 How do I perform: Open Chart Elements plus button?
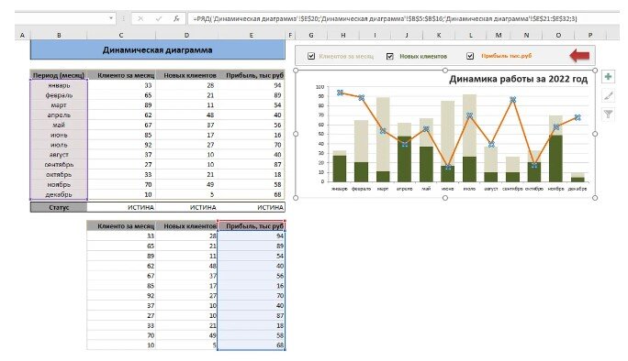[x=608, y=77]
